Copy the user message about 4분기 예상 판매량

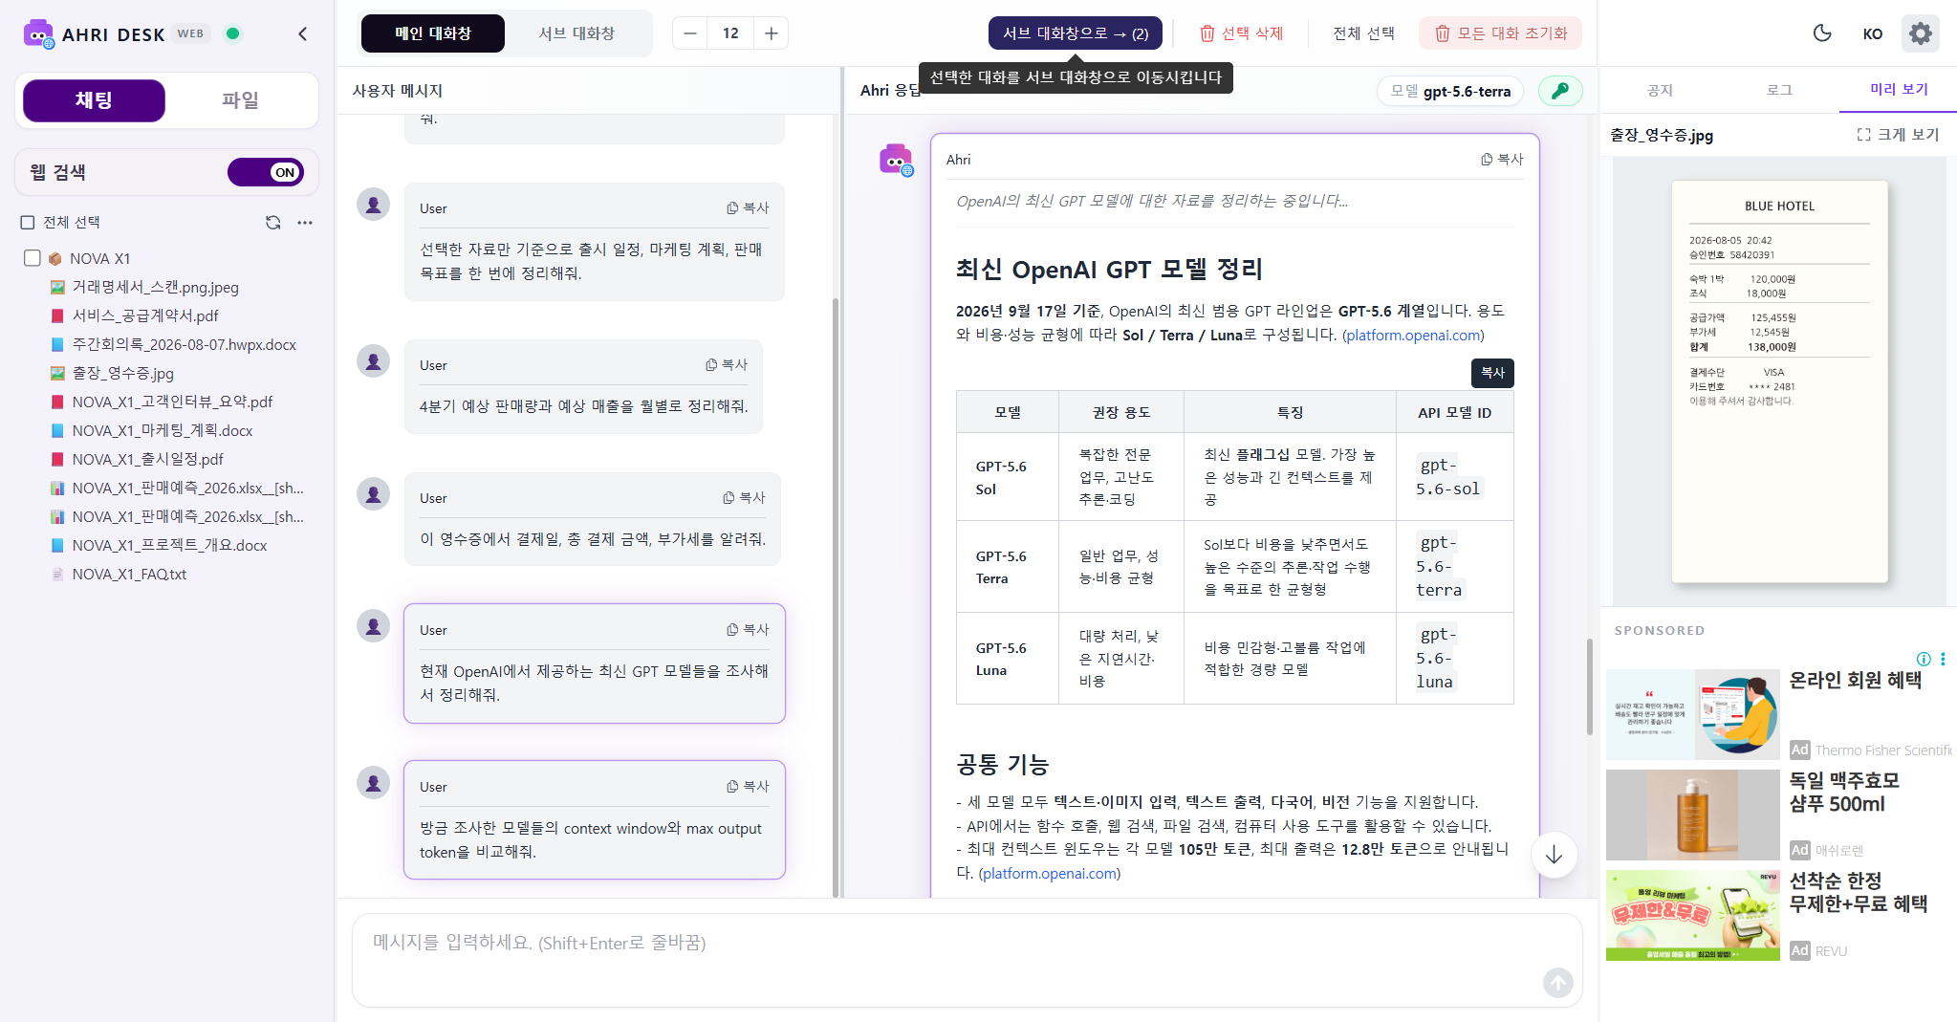(727, 365)
